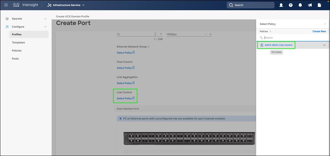Screen dimensions: 330x156
Task: Click the header Search field
Action: click(x=250, y=5)
